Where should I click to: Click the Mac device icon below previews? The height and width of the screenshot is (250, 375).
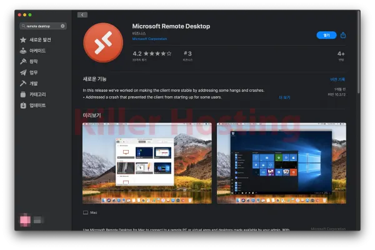[x=86, y=212]
